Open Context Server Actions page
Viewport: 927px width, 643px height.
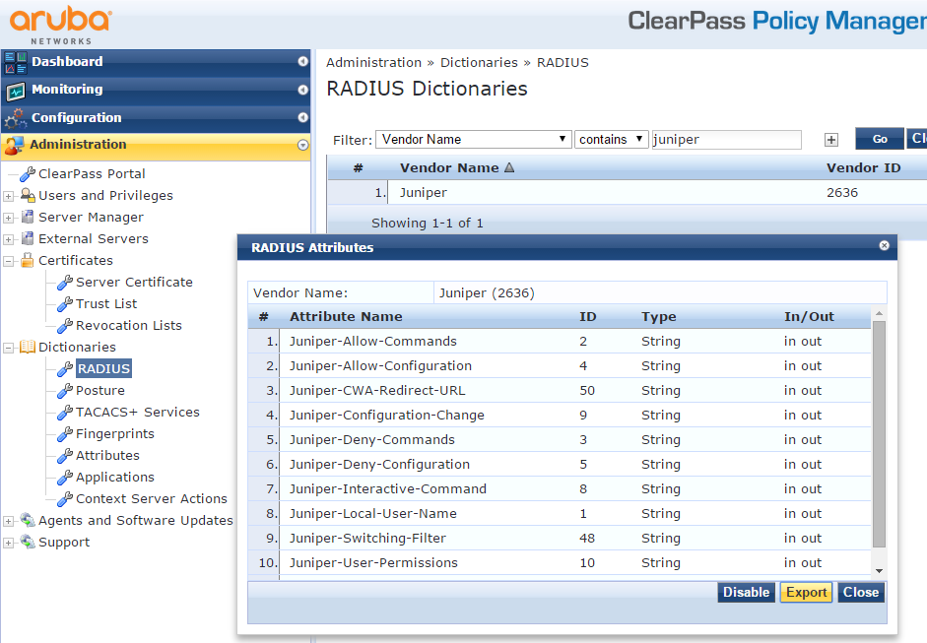pos(152,499)
